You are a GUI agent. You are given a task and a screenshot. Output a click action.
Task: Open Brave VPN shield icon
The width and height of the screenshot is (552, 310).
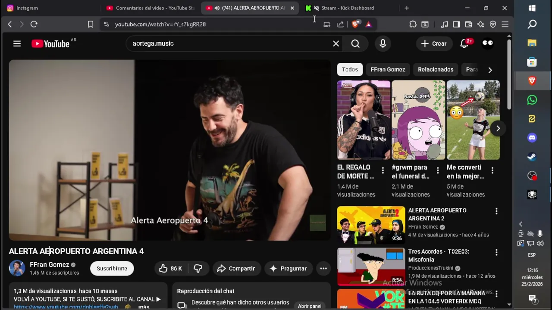pos(493,24)
